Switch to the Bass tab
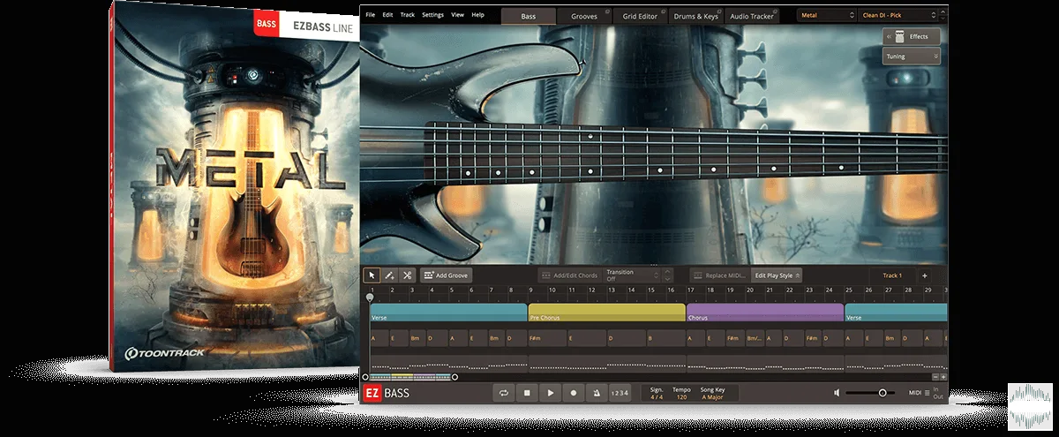Screen dimensions: 1059x437 pos(529,16)
